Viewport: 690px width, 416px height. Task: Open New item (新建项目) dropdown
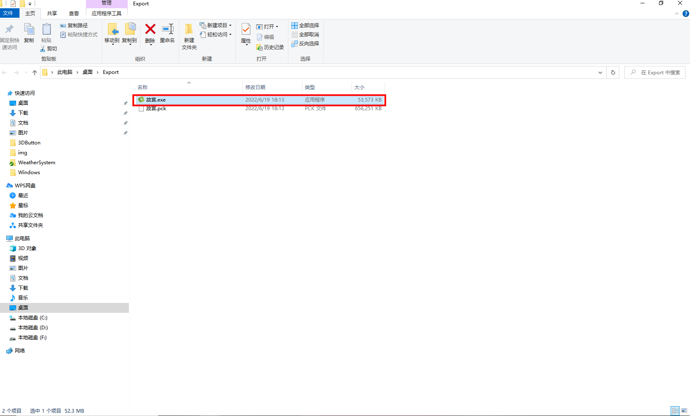216,26
